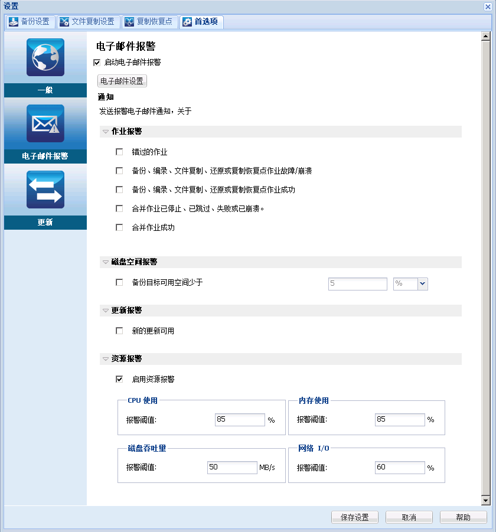Open the % unit dropdown
Image resolution: width=496 pixels, height=532 pixels.
point(422,283)
